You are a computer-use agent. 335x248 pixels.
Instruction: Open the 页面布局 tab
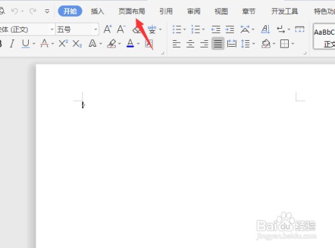pos(131,11)
